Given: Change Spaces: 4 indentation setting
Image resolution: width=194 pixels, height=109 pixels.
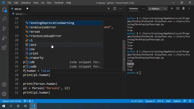Looking at the screenshot, I should (x=150, y=101).
